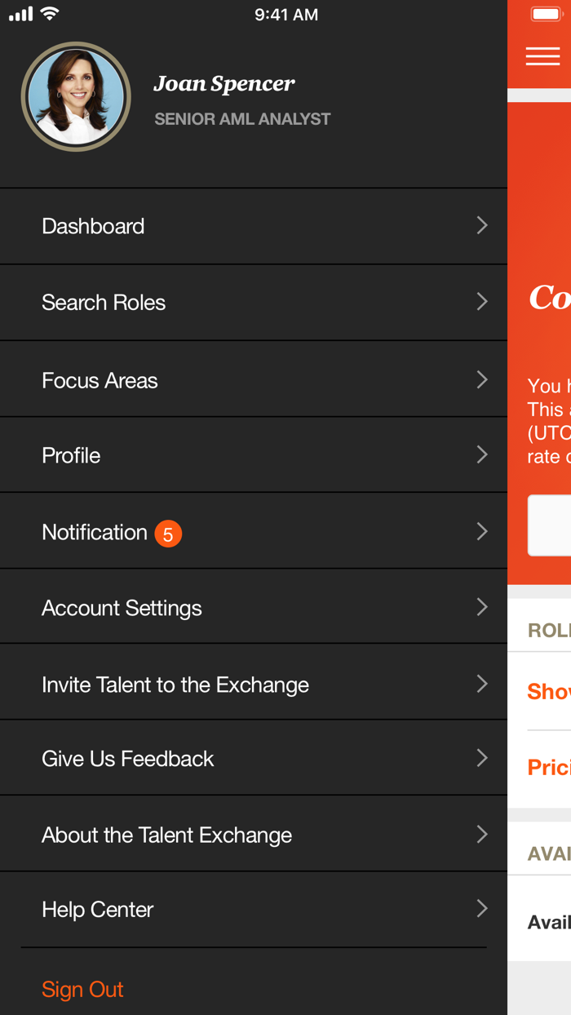
Task: Tap the orange Show link in the right panel
Action: point(551,690)
